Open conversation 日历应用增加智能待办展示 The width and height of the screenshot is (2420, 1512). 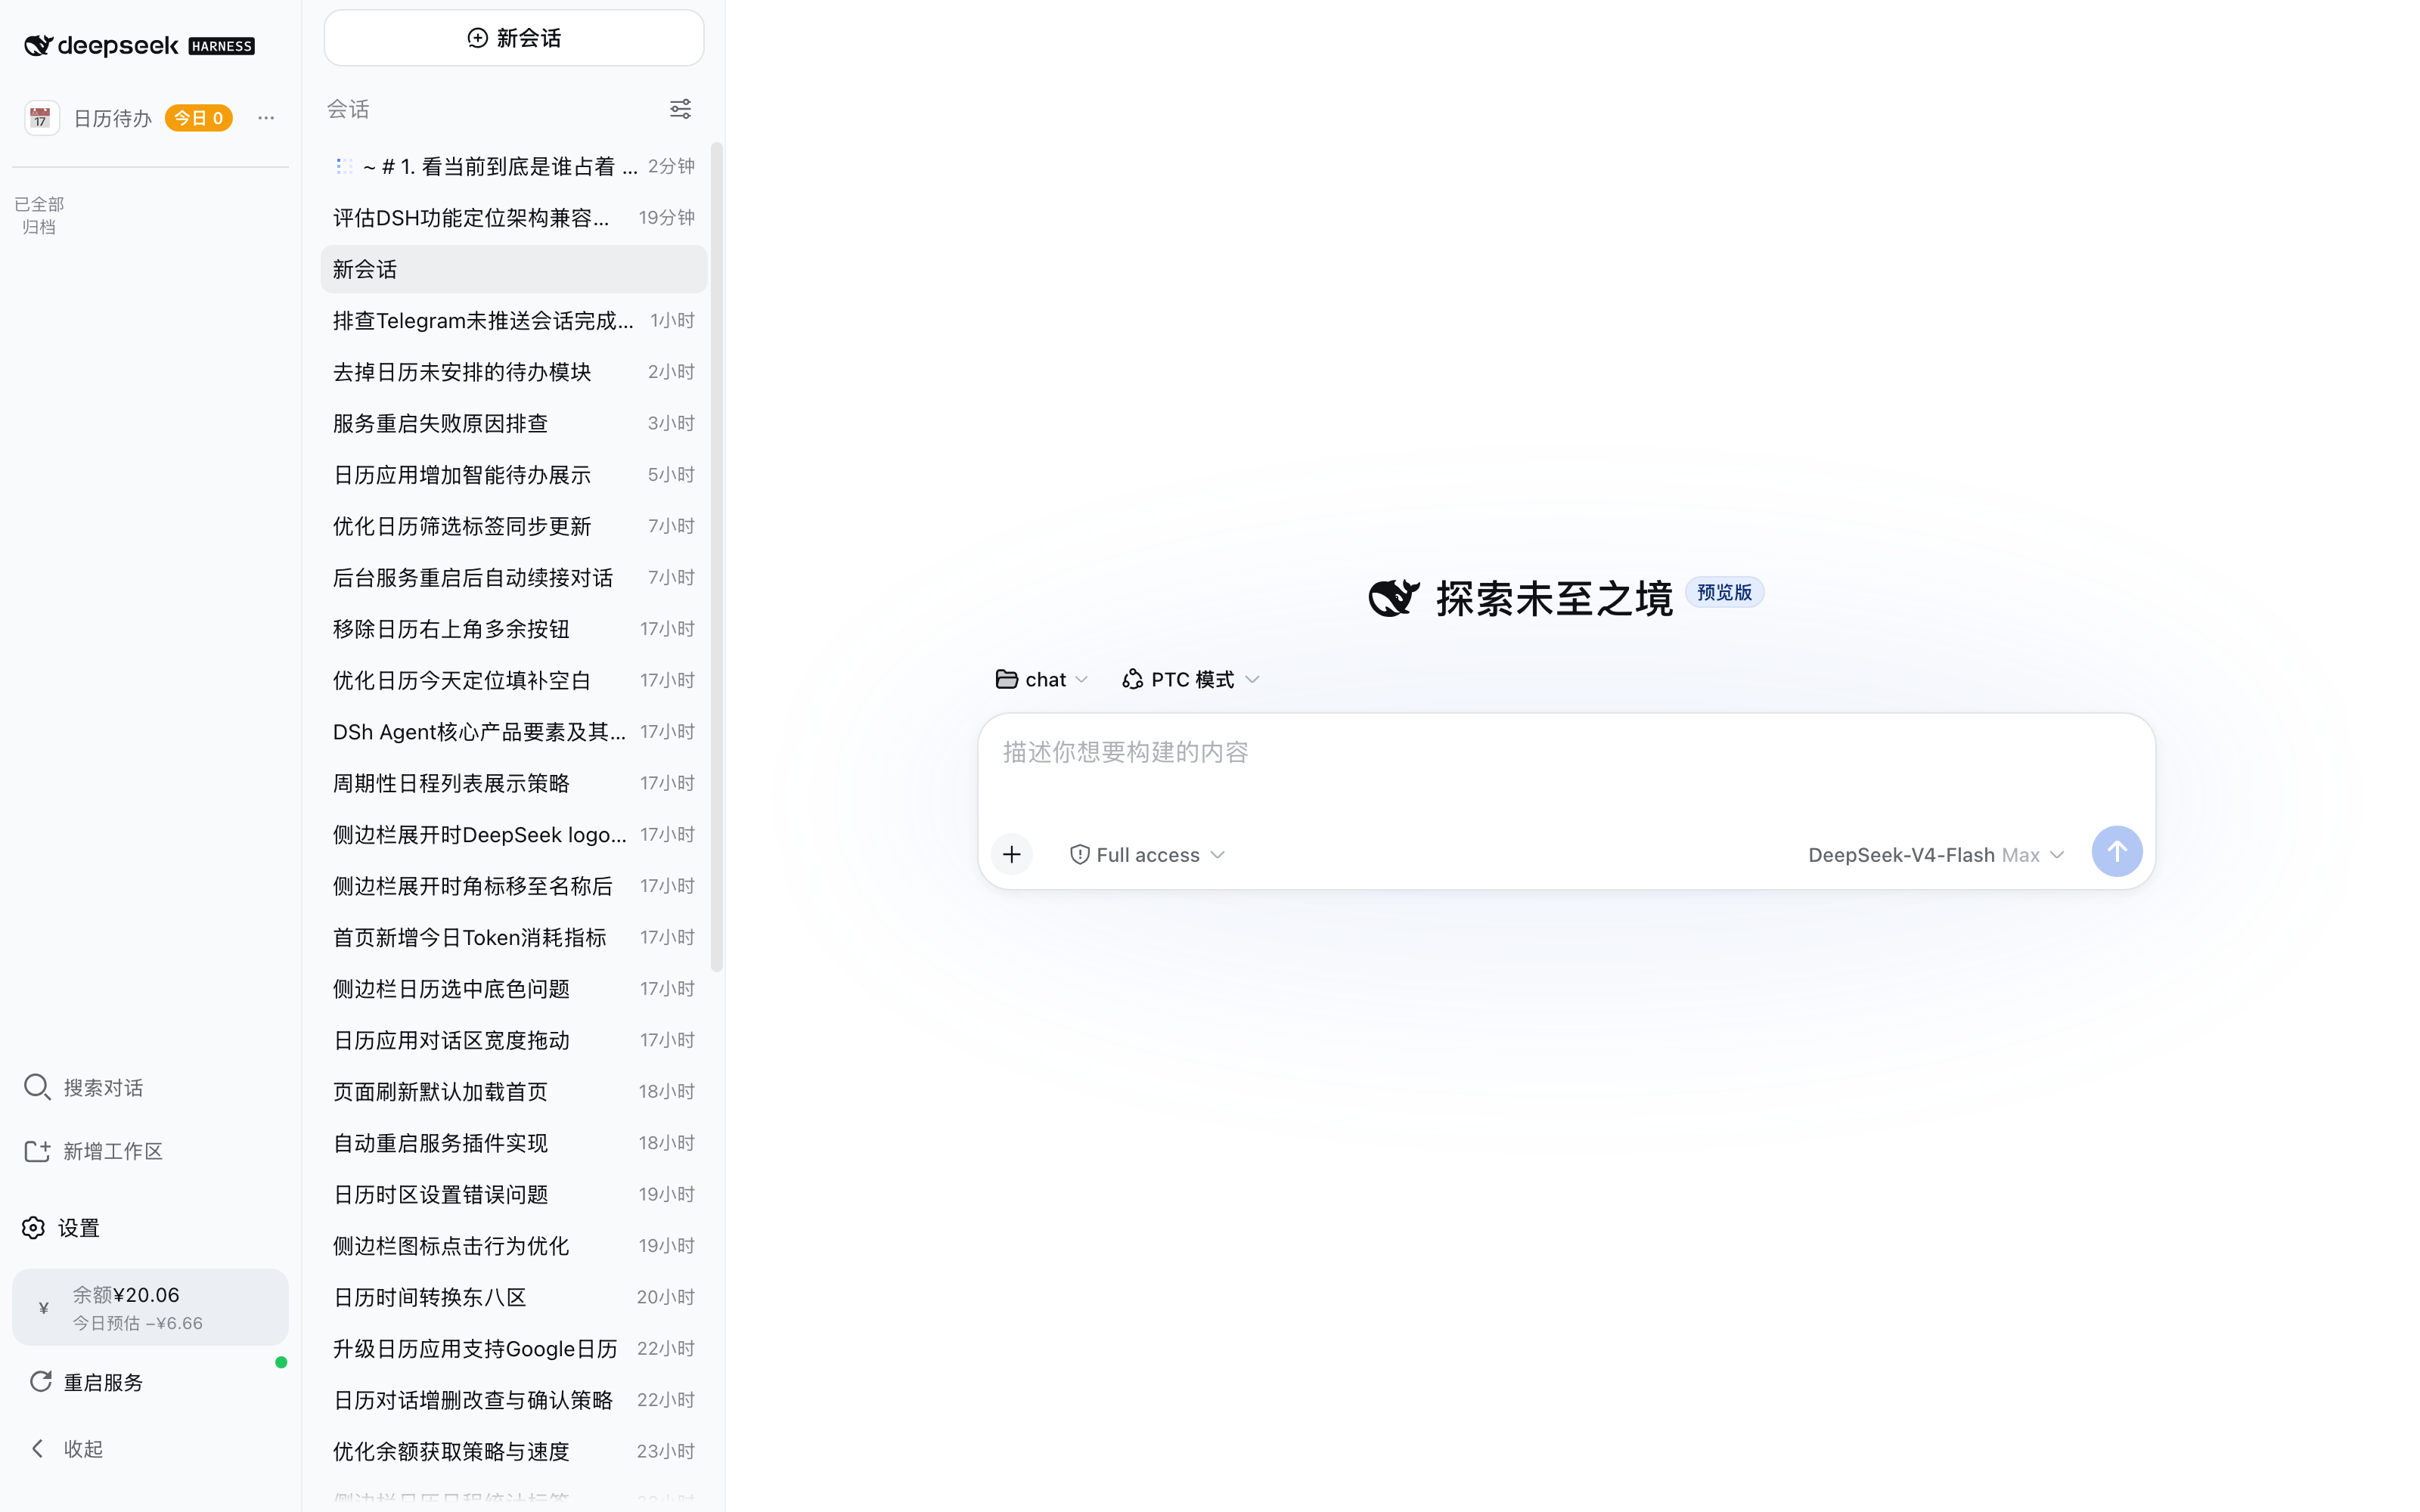(x=514, y=475)
